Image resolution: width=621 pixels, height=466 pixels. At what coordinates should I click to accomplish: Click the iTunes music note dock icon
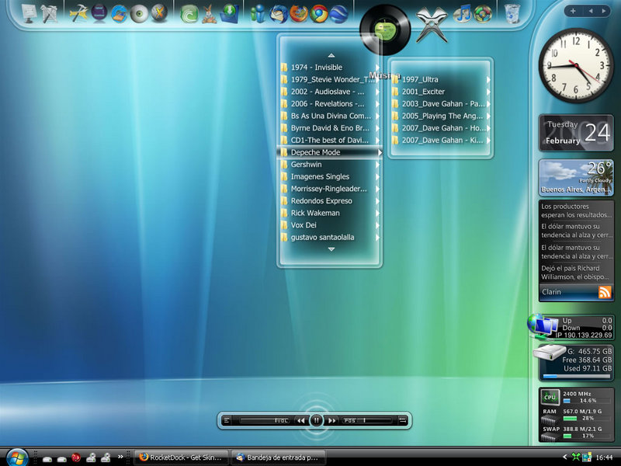click(463, 13)
